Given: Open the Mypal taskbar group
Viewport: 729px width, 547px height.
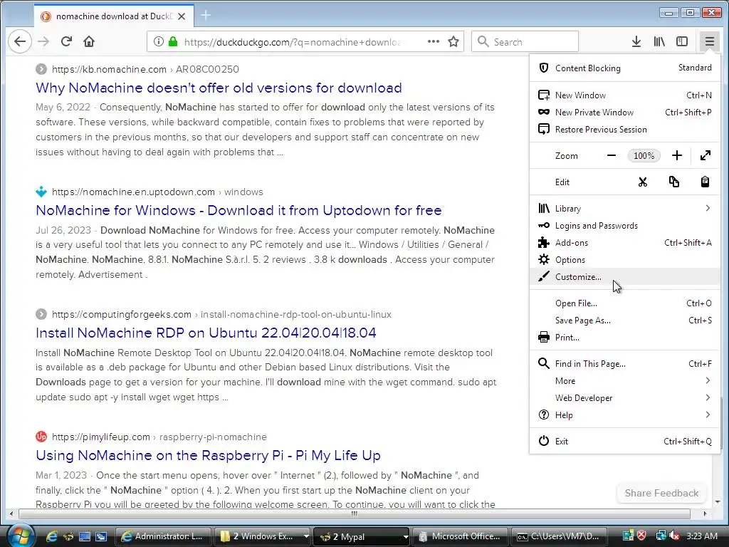Looking at the screenshot, I should pyautogui.click(x=361, y=536).
